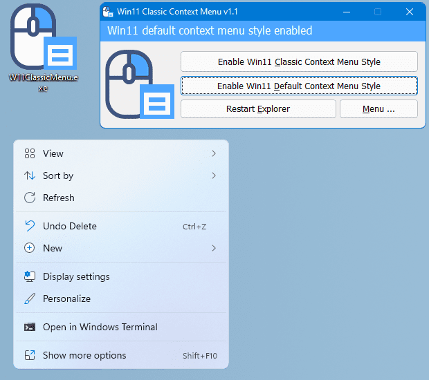The width and height of the screenshot is (429, 380).
Task: Expand the Sort by submenu chevron
Action: point(214,175)
